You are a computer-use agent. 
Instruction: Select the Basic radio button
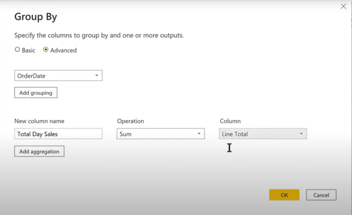click(x=17, y=50)
